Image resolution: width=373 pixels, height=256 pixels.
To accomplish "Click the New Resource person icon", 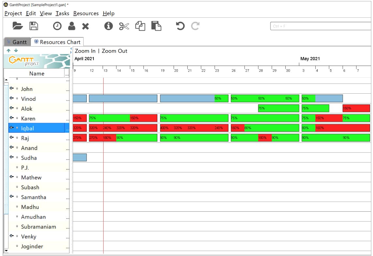I will click(x=72, y=26).
